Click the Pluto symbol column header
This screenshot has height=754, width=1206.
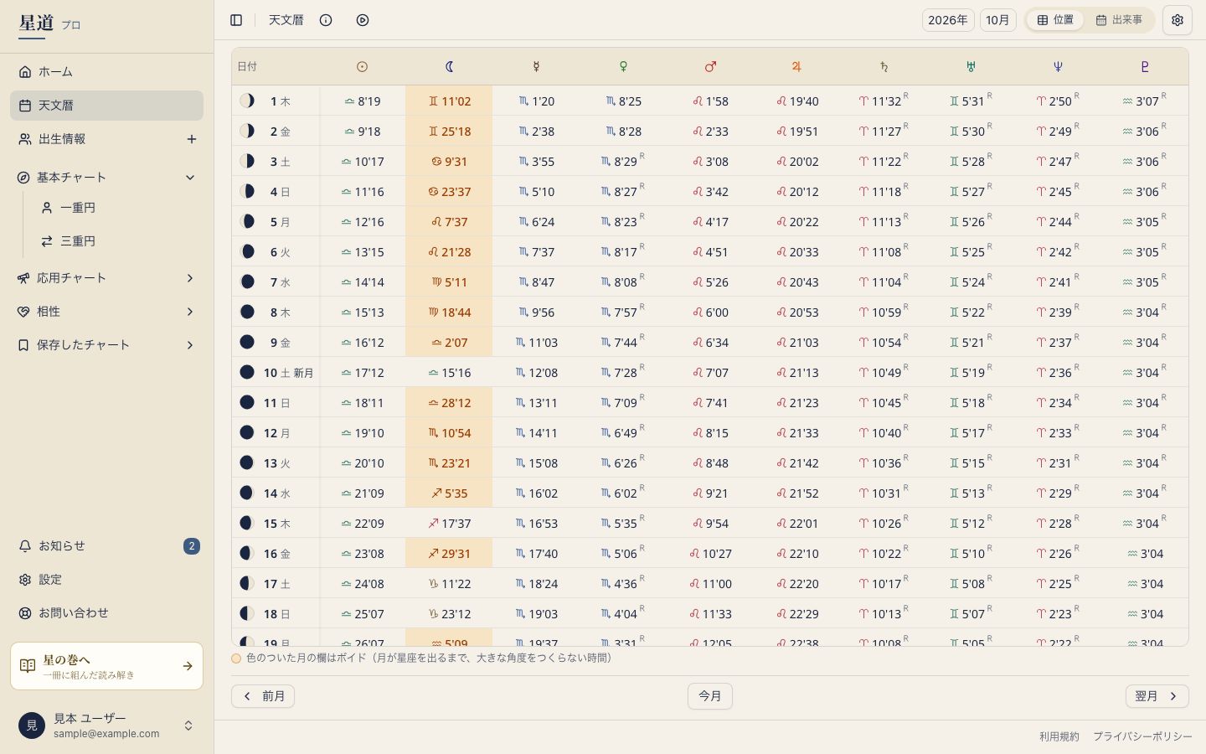(1145, 67)
